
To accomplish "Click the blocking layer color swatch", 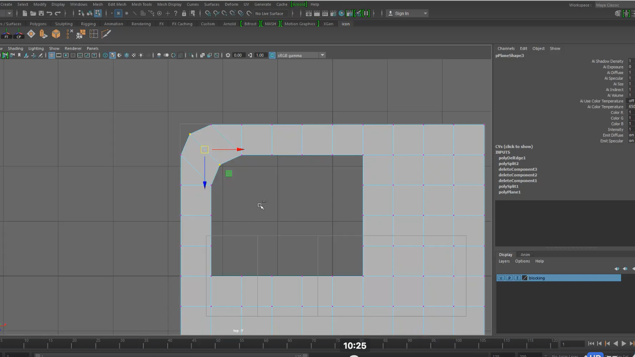I will point(524,278).
